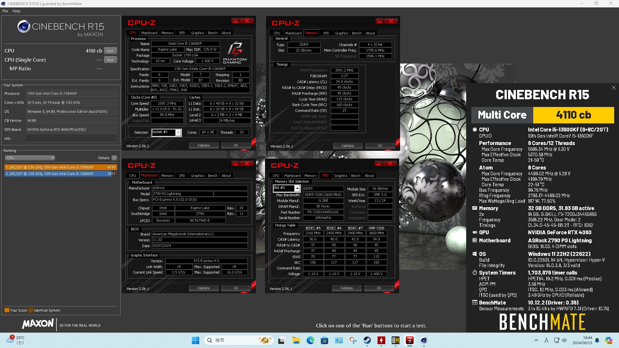Open clock and date flyout 18:44
The width and height of the screenshot is (619, 348).
pos(582,340)
